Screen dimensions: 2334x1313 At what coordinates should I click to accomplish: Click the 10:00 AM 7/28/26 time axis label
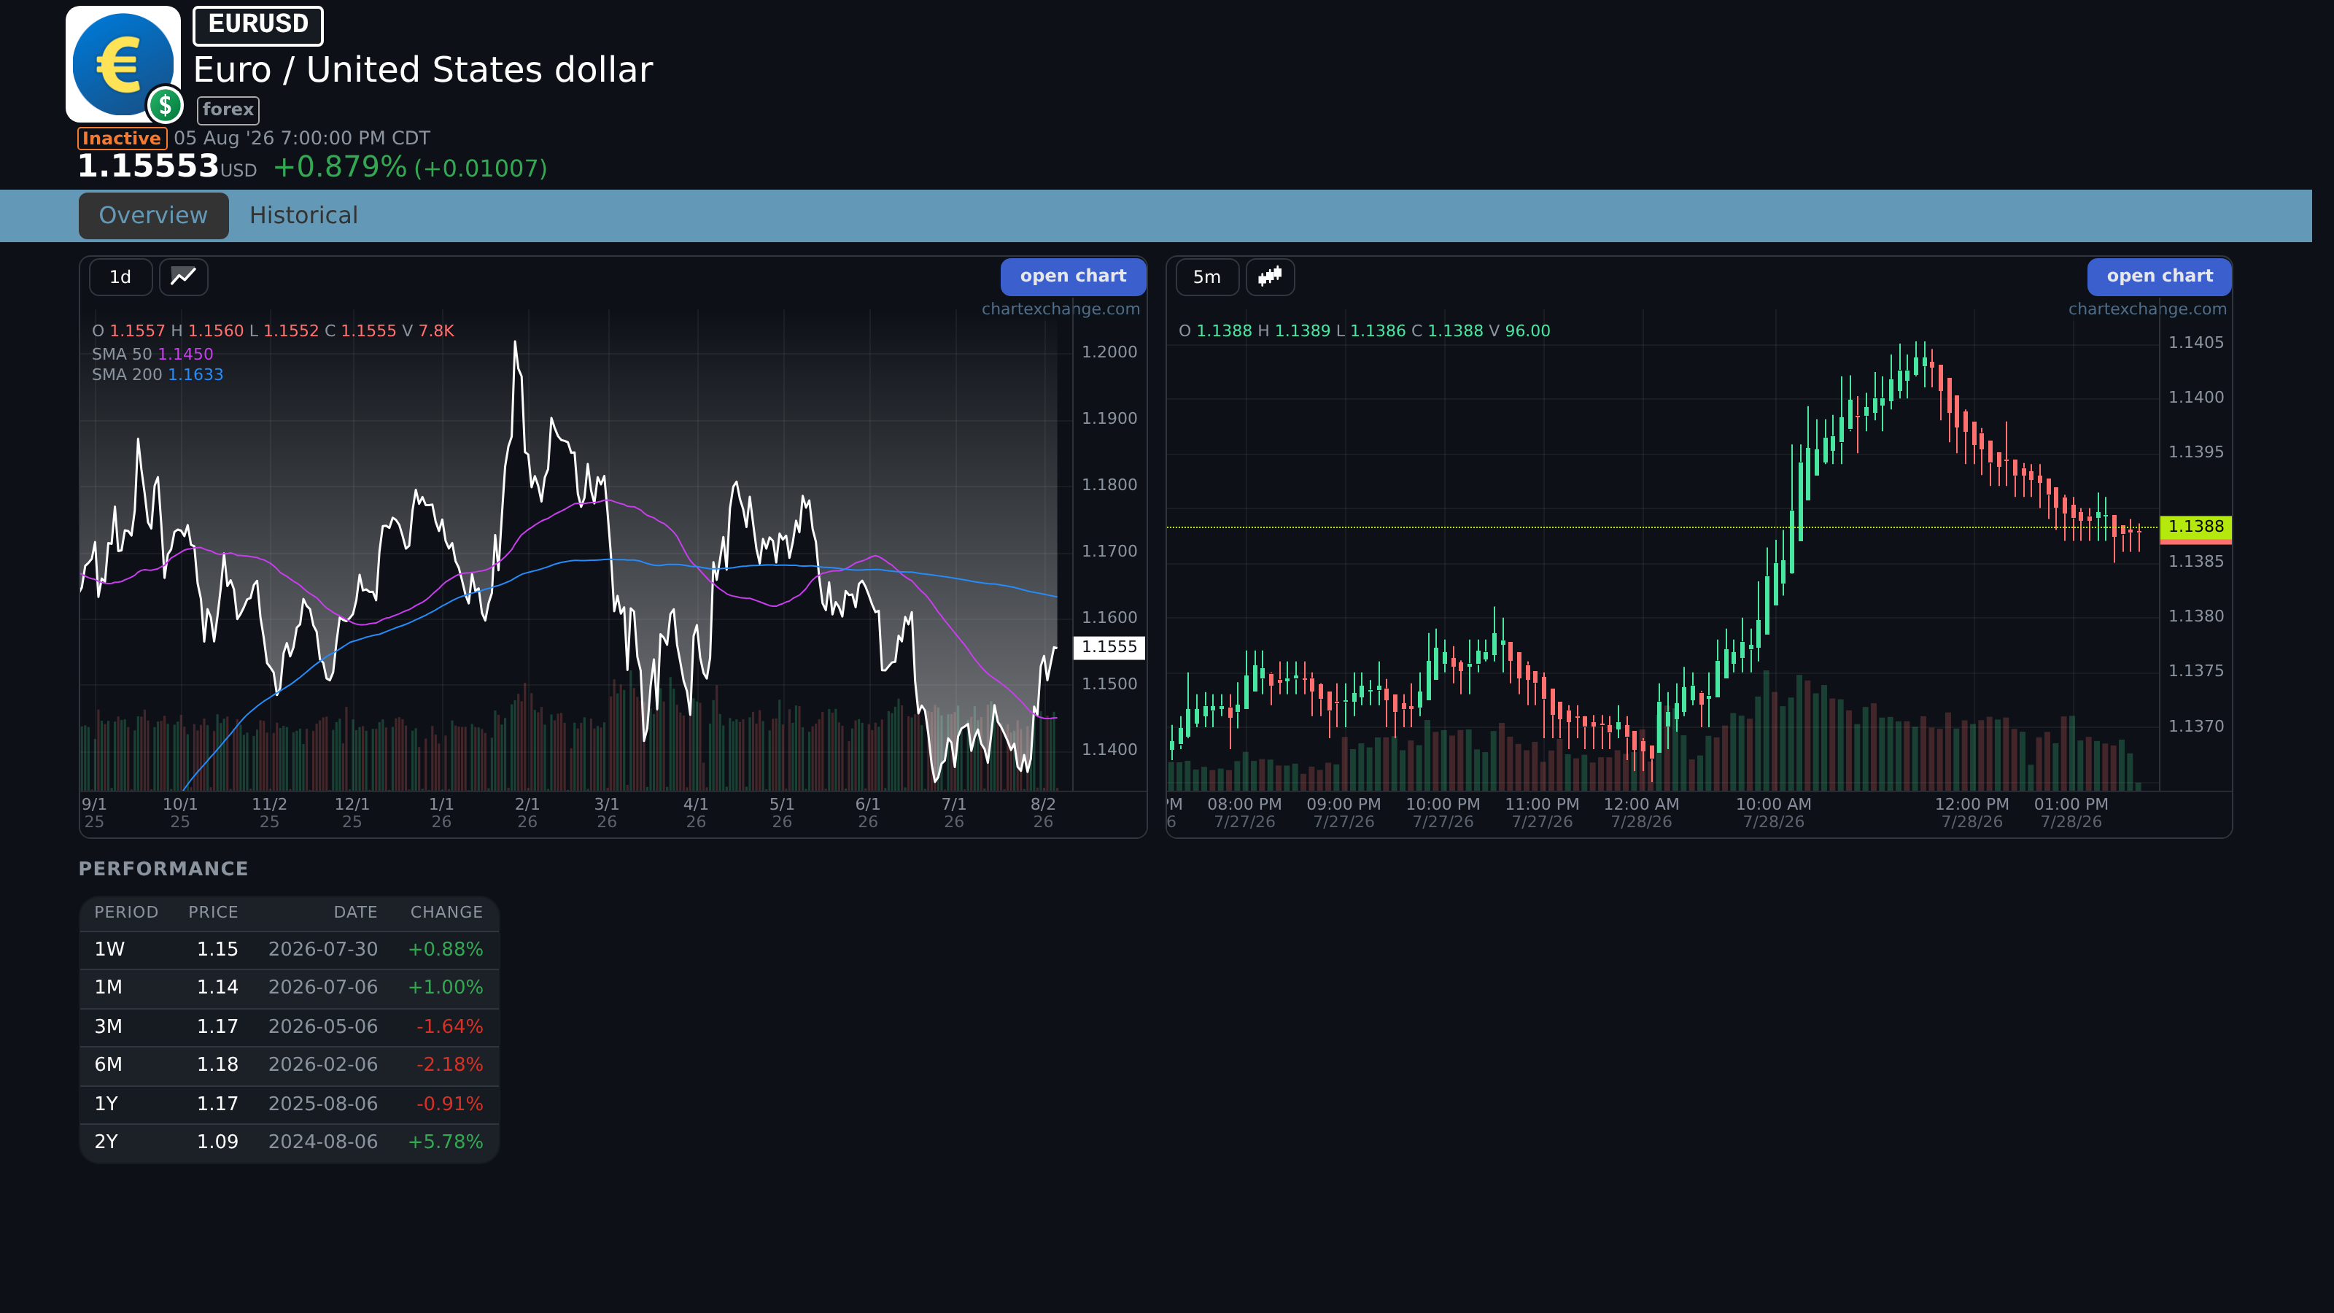tap(1773, 813)
